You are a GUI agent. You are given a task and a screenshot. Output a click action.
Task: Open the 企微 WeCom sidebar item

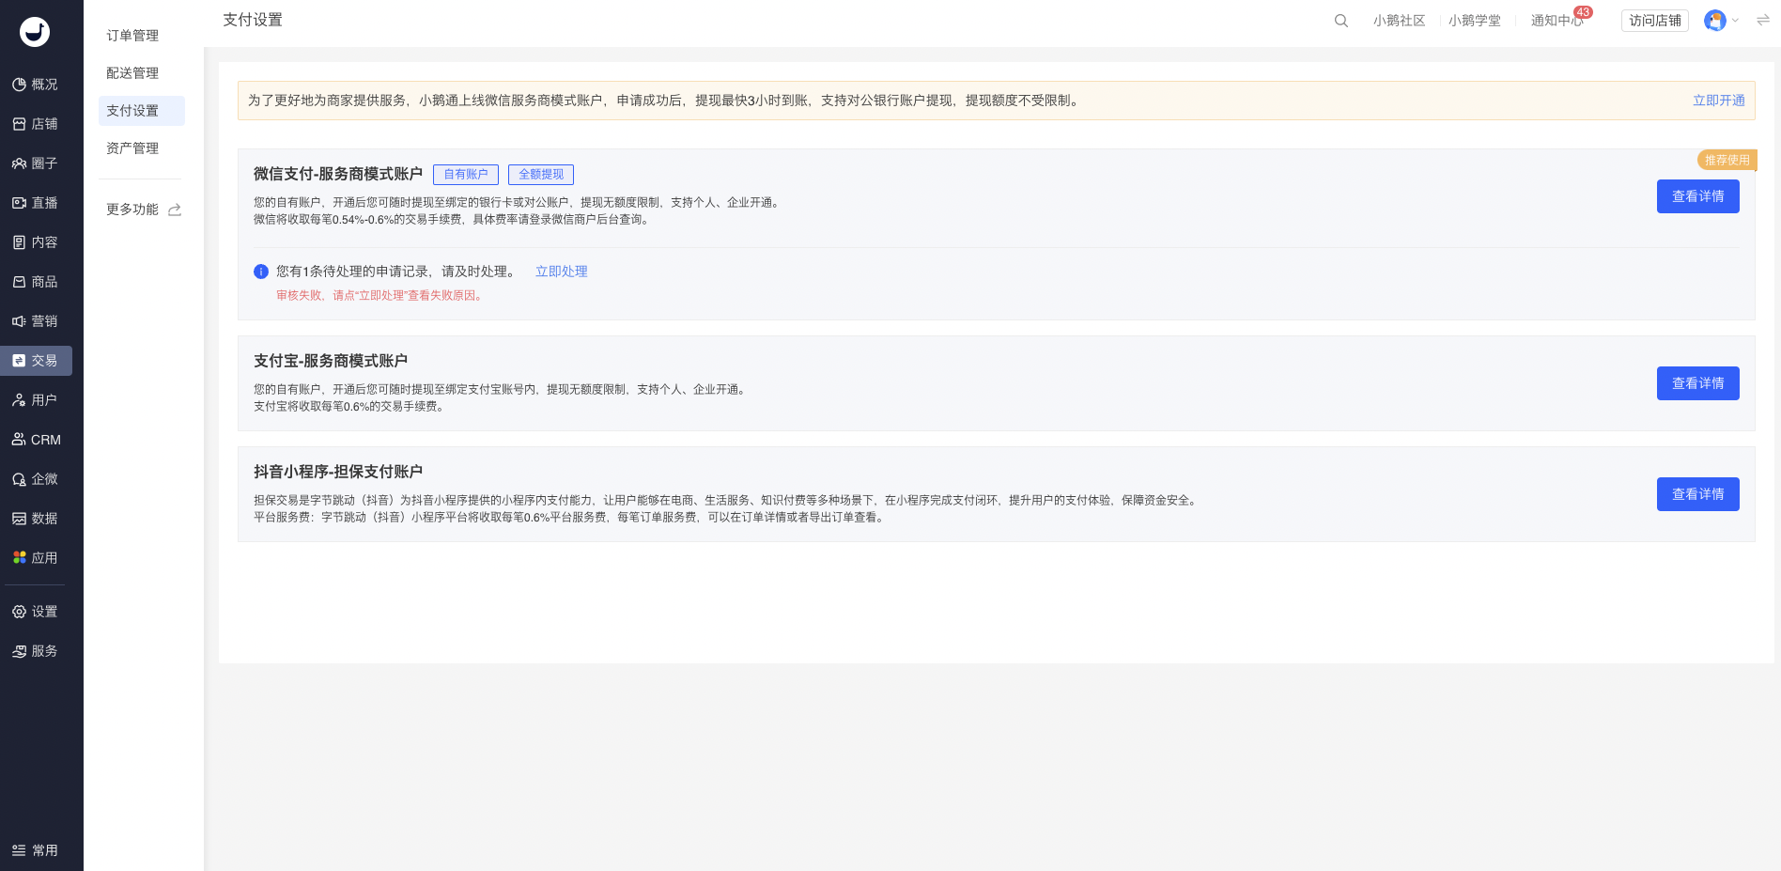tap(36, 479)
